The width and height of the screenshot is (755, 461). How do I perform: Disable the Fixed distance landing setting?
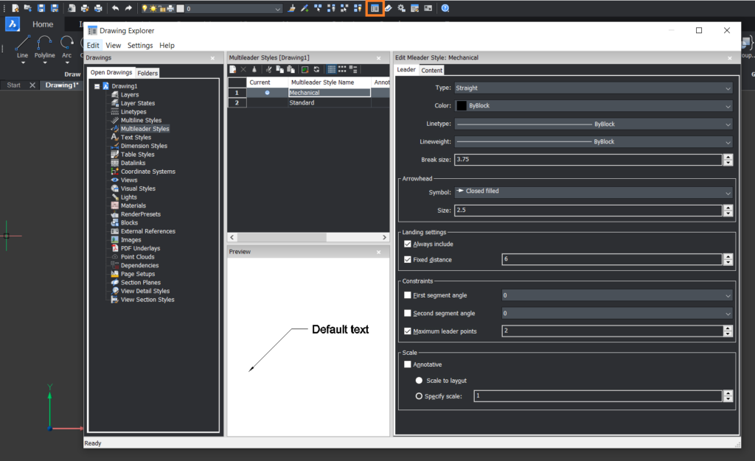[x=408, y=259]
